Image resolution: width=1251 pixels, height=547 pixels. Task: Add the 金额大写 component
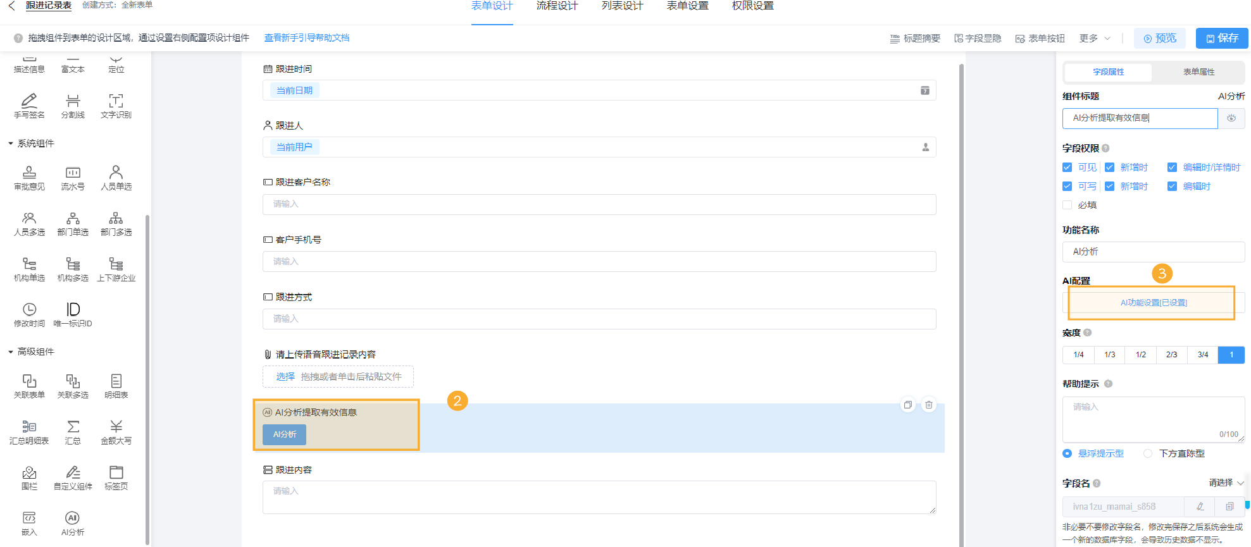point(116,433)
